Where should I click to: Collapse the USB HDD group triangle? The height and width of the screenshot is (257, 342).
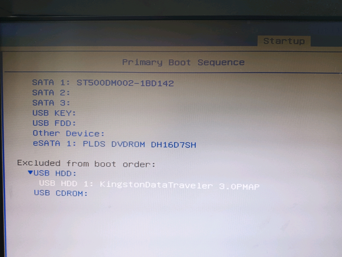click(30, 173)
